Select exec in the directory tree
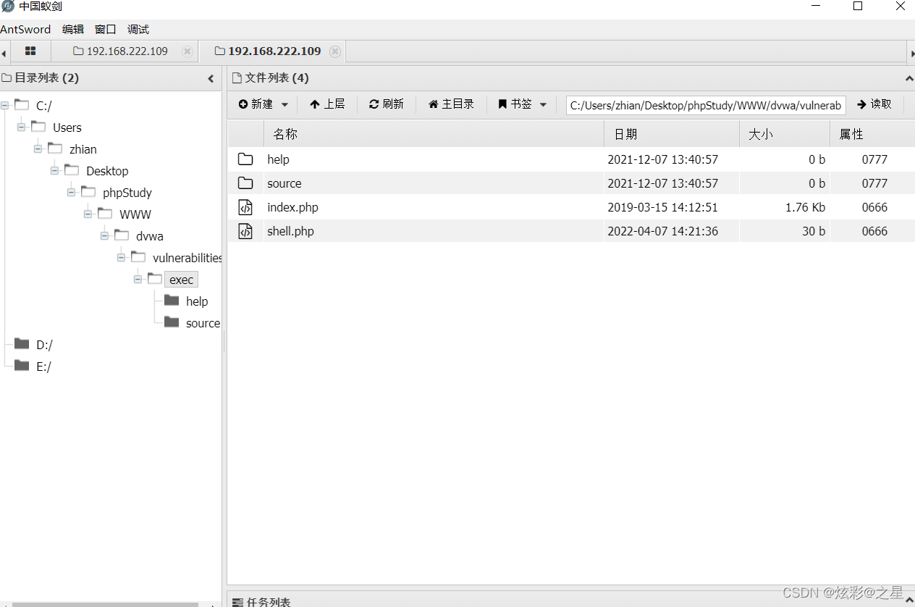The width and height of the screenshot is (915, 607). point(181,280)
